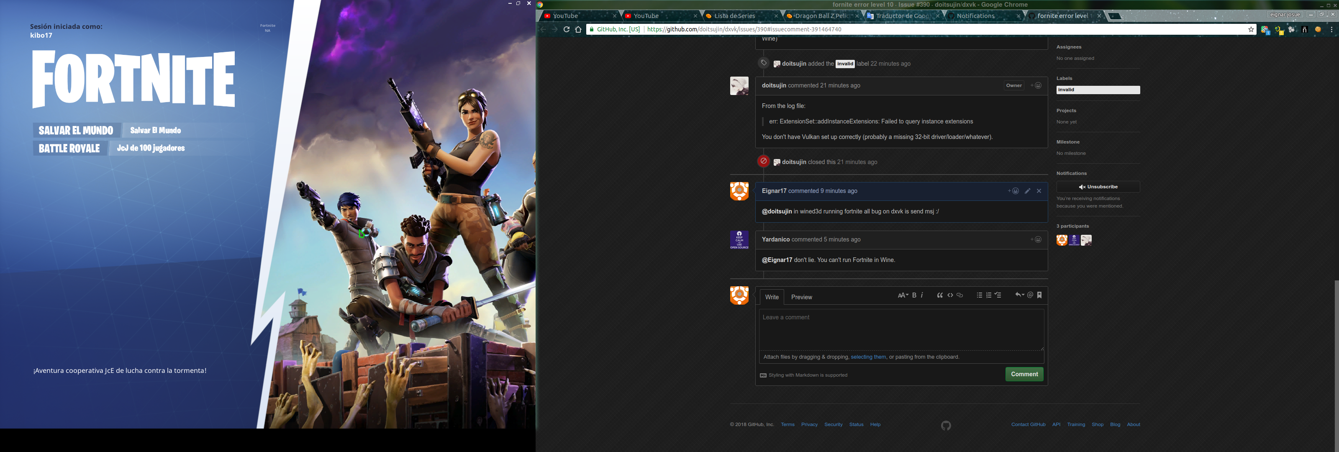
Task: Apply italic formatting in the comment editor
Action: pos(922,295)
